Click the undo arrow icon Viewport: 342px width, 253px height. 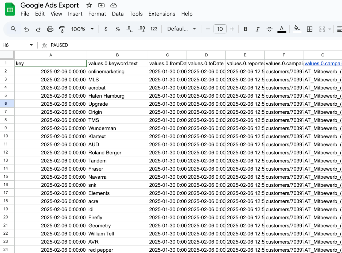pyautogui.click(x=26, y=29)
